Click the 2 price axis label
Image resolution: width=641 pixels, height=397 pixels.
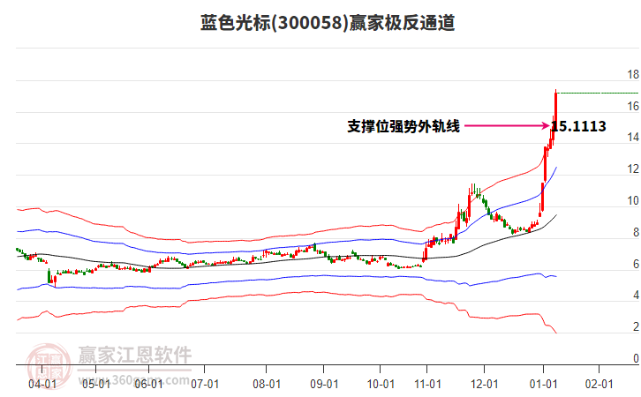pyautogui.click(x=636, y=326)
